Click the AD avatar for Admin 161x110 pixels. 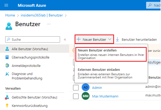(85, 88)
